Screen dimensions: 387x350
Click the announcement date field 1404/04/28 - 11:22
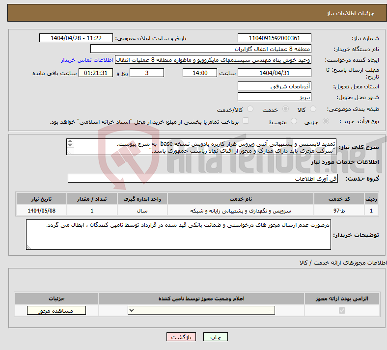(x=76, y=38)
